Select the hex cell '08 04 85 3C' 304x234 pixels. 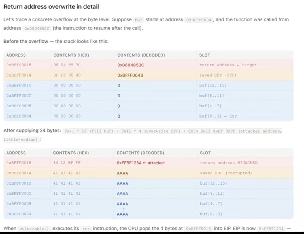pyautogui.click(x=67, y=65)
